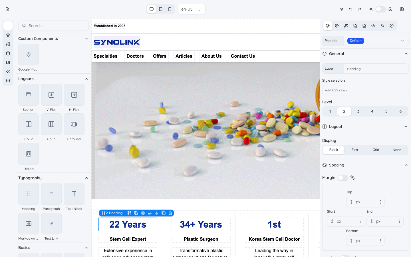The image size is (411, 257).
Task: Open the Pseudo state dropdown
Action: 376,41
